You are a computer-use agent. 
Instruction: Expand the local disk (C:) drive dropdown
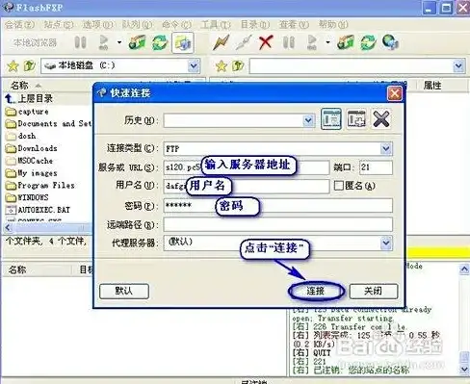coord(194,66)
